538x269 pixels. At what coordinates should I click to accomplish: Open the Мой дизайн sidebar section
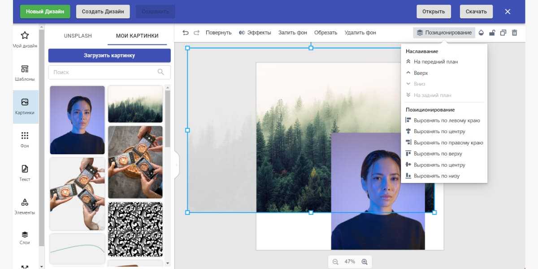[25, 40]
